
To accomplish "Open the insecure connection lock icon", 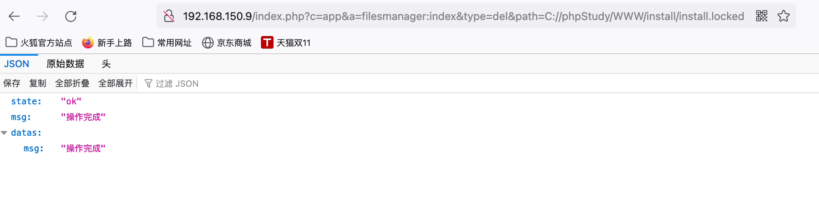I will coord(169,16).
